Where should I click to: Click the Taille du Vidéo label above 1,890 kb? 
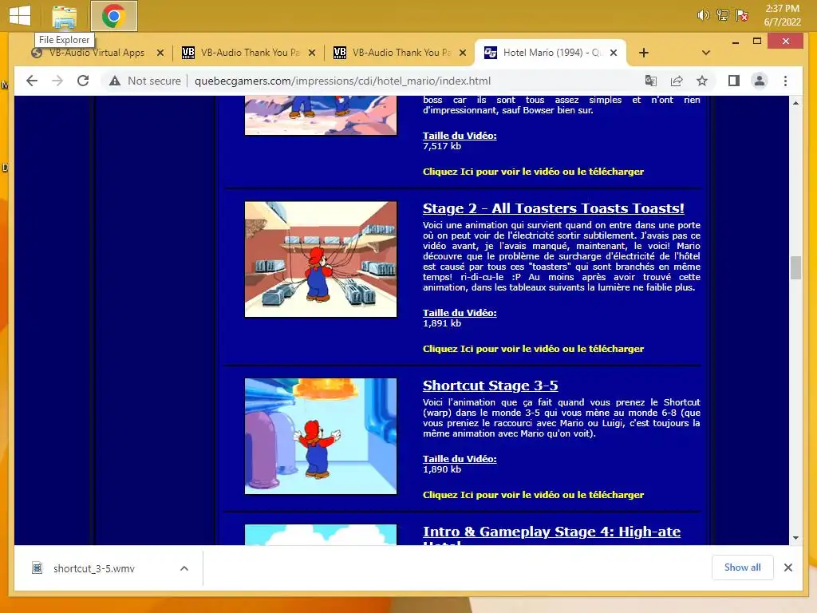click(460, 459)
